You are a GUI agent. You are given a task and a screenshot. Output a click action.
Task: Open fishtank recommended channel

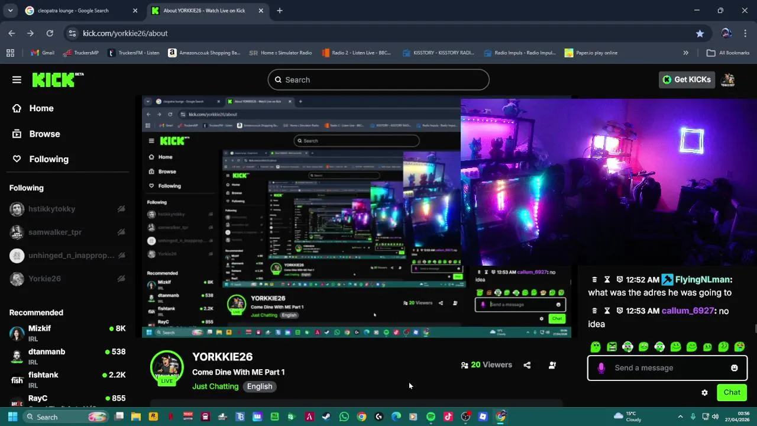[67, 380]
